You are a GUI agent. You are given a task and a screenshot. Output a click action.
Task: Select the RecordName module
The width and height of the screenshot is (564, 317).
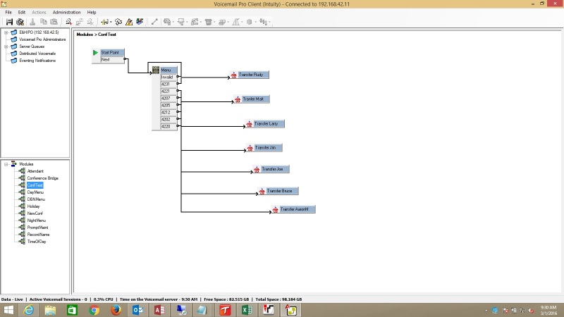(x=39, y=235)
